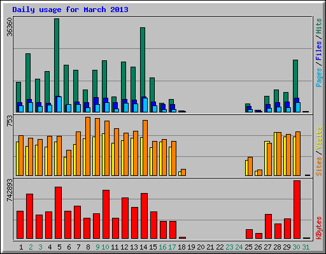Click day 7 on the x-axis
326x254 pixels.
click(x=78, y=247)
